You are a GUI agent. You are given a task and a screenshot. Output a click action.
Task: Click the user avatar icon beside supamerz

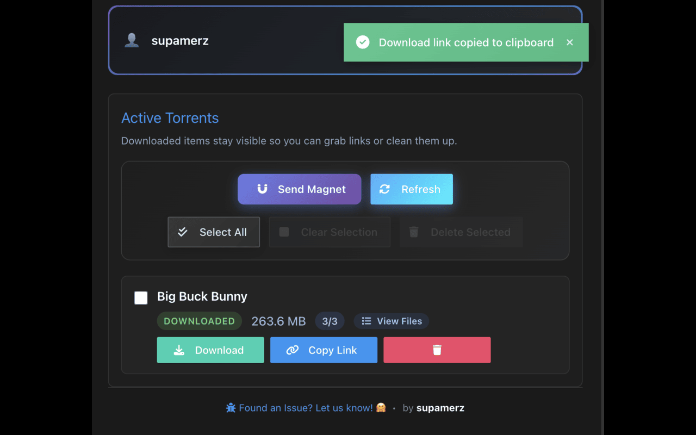(x=132, y=40)
